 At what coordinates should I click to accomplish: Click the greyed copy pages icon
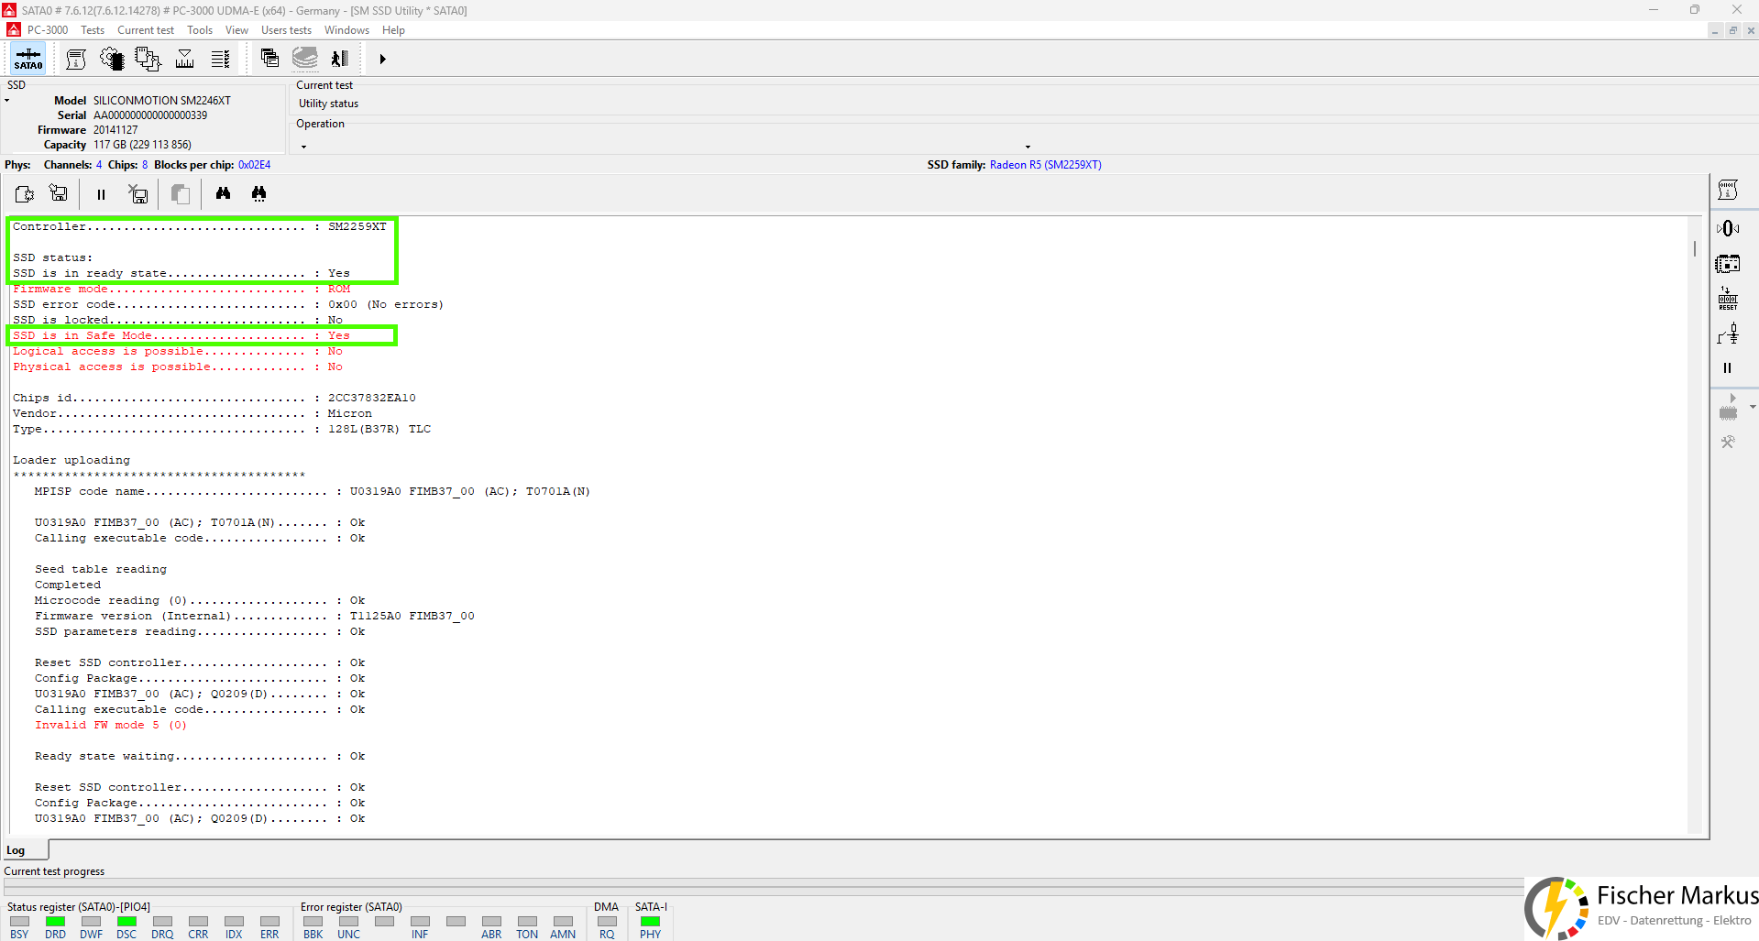point(180,194)
